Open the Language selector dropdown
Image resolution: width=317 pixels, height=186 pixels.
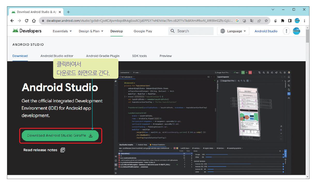(x=233, y=31)
